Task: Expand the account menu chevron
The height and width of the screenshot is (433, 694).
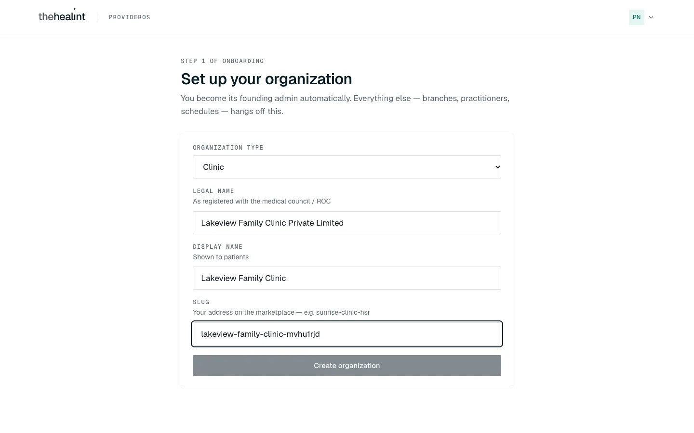Action: [651, 17]
